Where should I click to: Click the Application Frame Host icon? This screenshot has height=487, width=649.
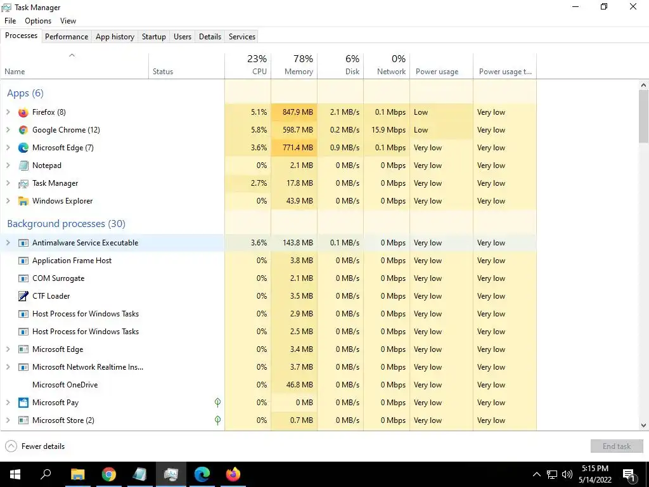click(23, 261)
